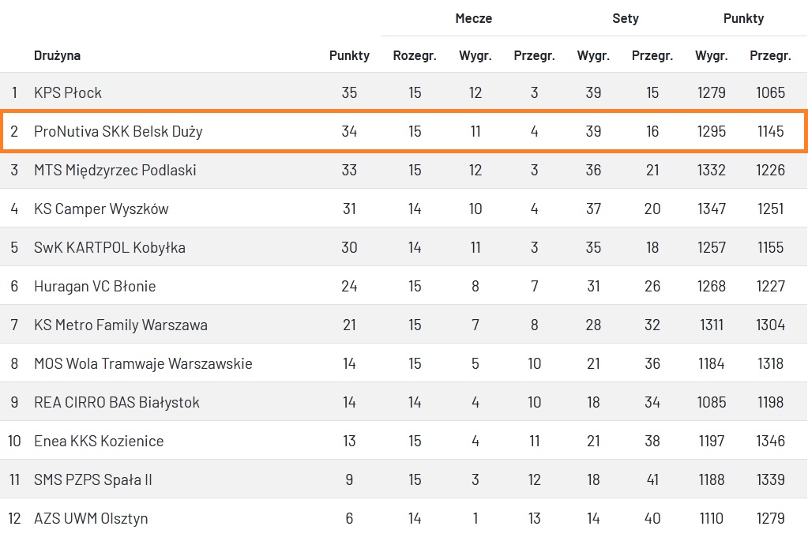Click the Punkty header beside Drużyna
Image resolution: width=808 pixels, height=545 pixels.
[349, 55]
